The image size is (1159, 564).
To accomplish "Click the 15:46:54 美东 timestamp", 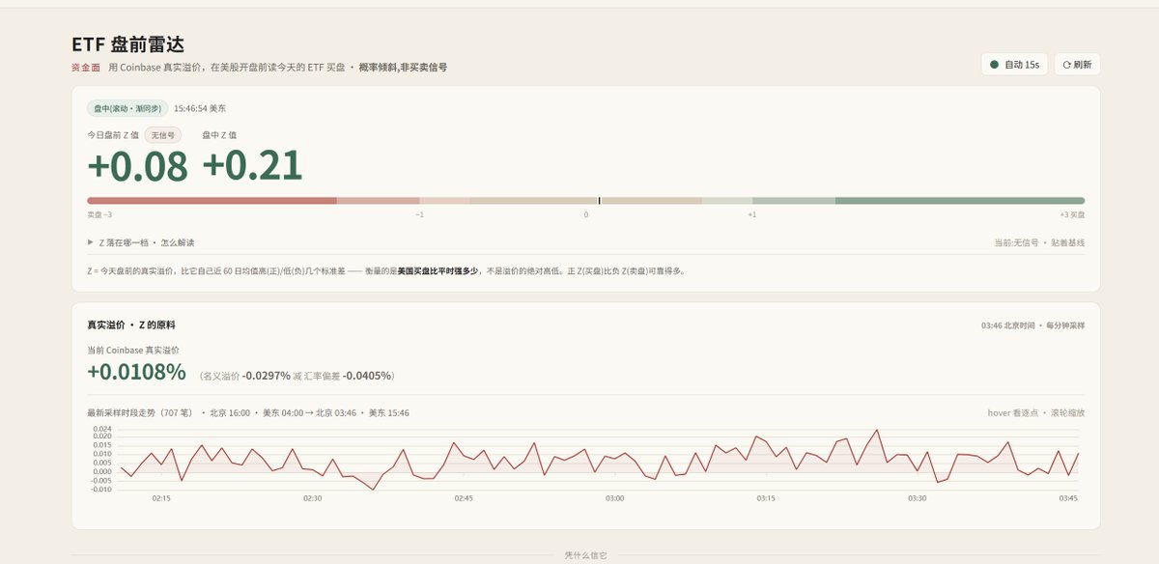I will [x=200, y=108].
